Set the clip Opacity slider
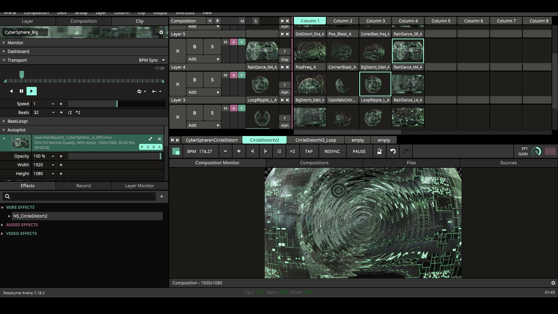558x314 pixels. click(x=115, y=156)
